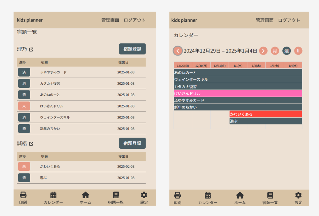Select the pink けいさんドリル calendar event bar
Image resolution: width=319 pixels, height=216 pixels.
(x=238, y=93)
